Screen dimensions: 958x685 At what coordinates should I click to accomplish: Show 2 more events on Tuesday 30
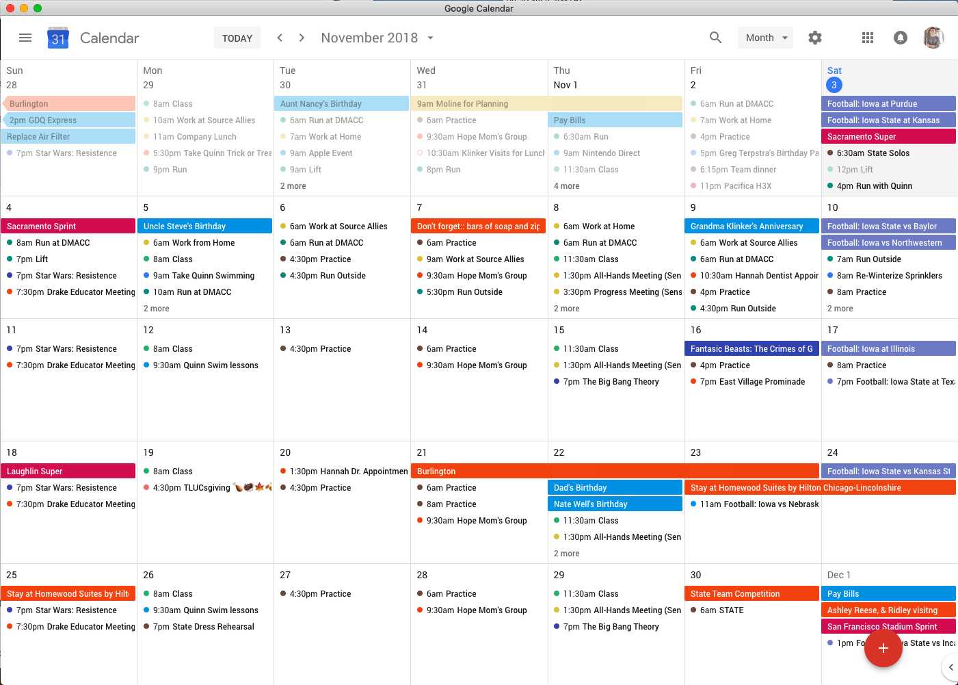coord(293,186)
